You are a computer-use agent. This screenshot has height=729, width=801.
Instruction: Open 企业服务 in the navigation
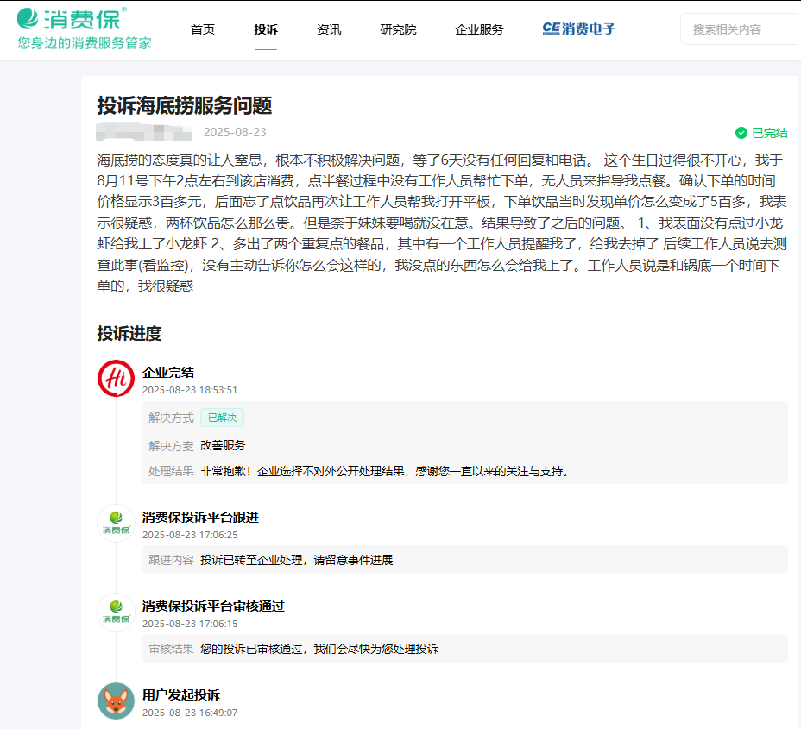pos(479,29)
